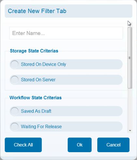Click the Workflow State Criterias heading
The image size is (137, 160).
point(35,98)
